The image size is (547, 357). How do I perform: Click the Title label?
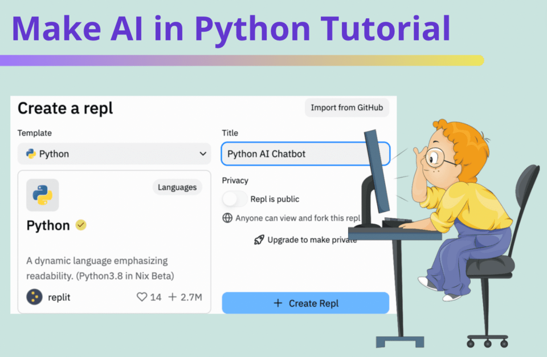(x=230, y=133)
